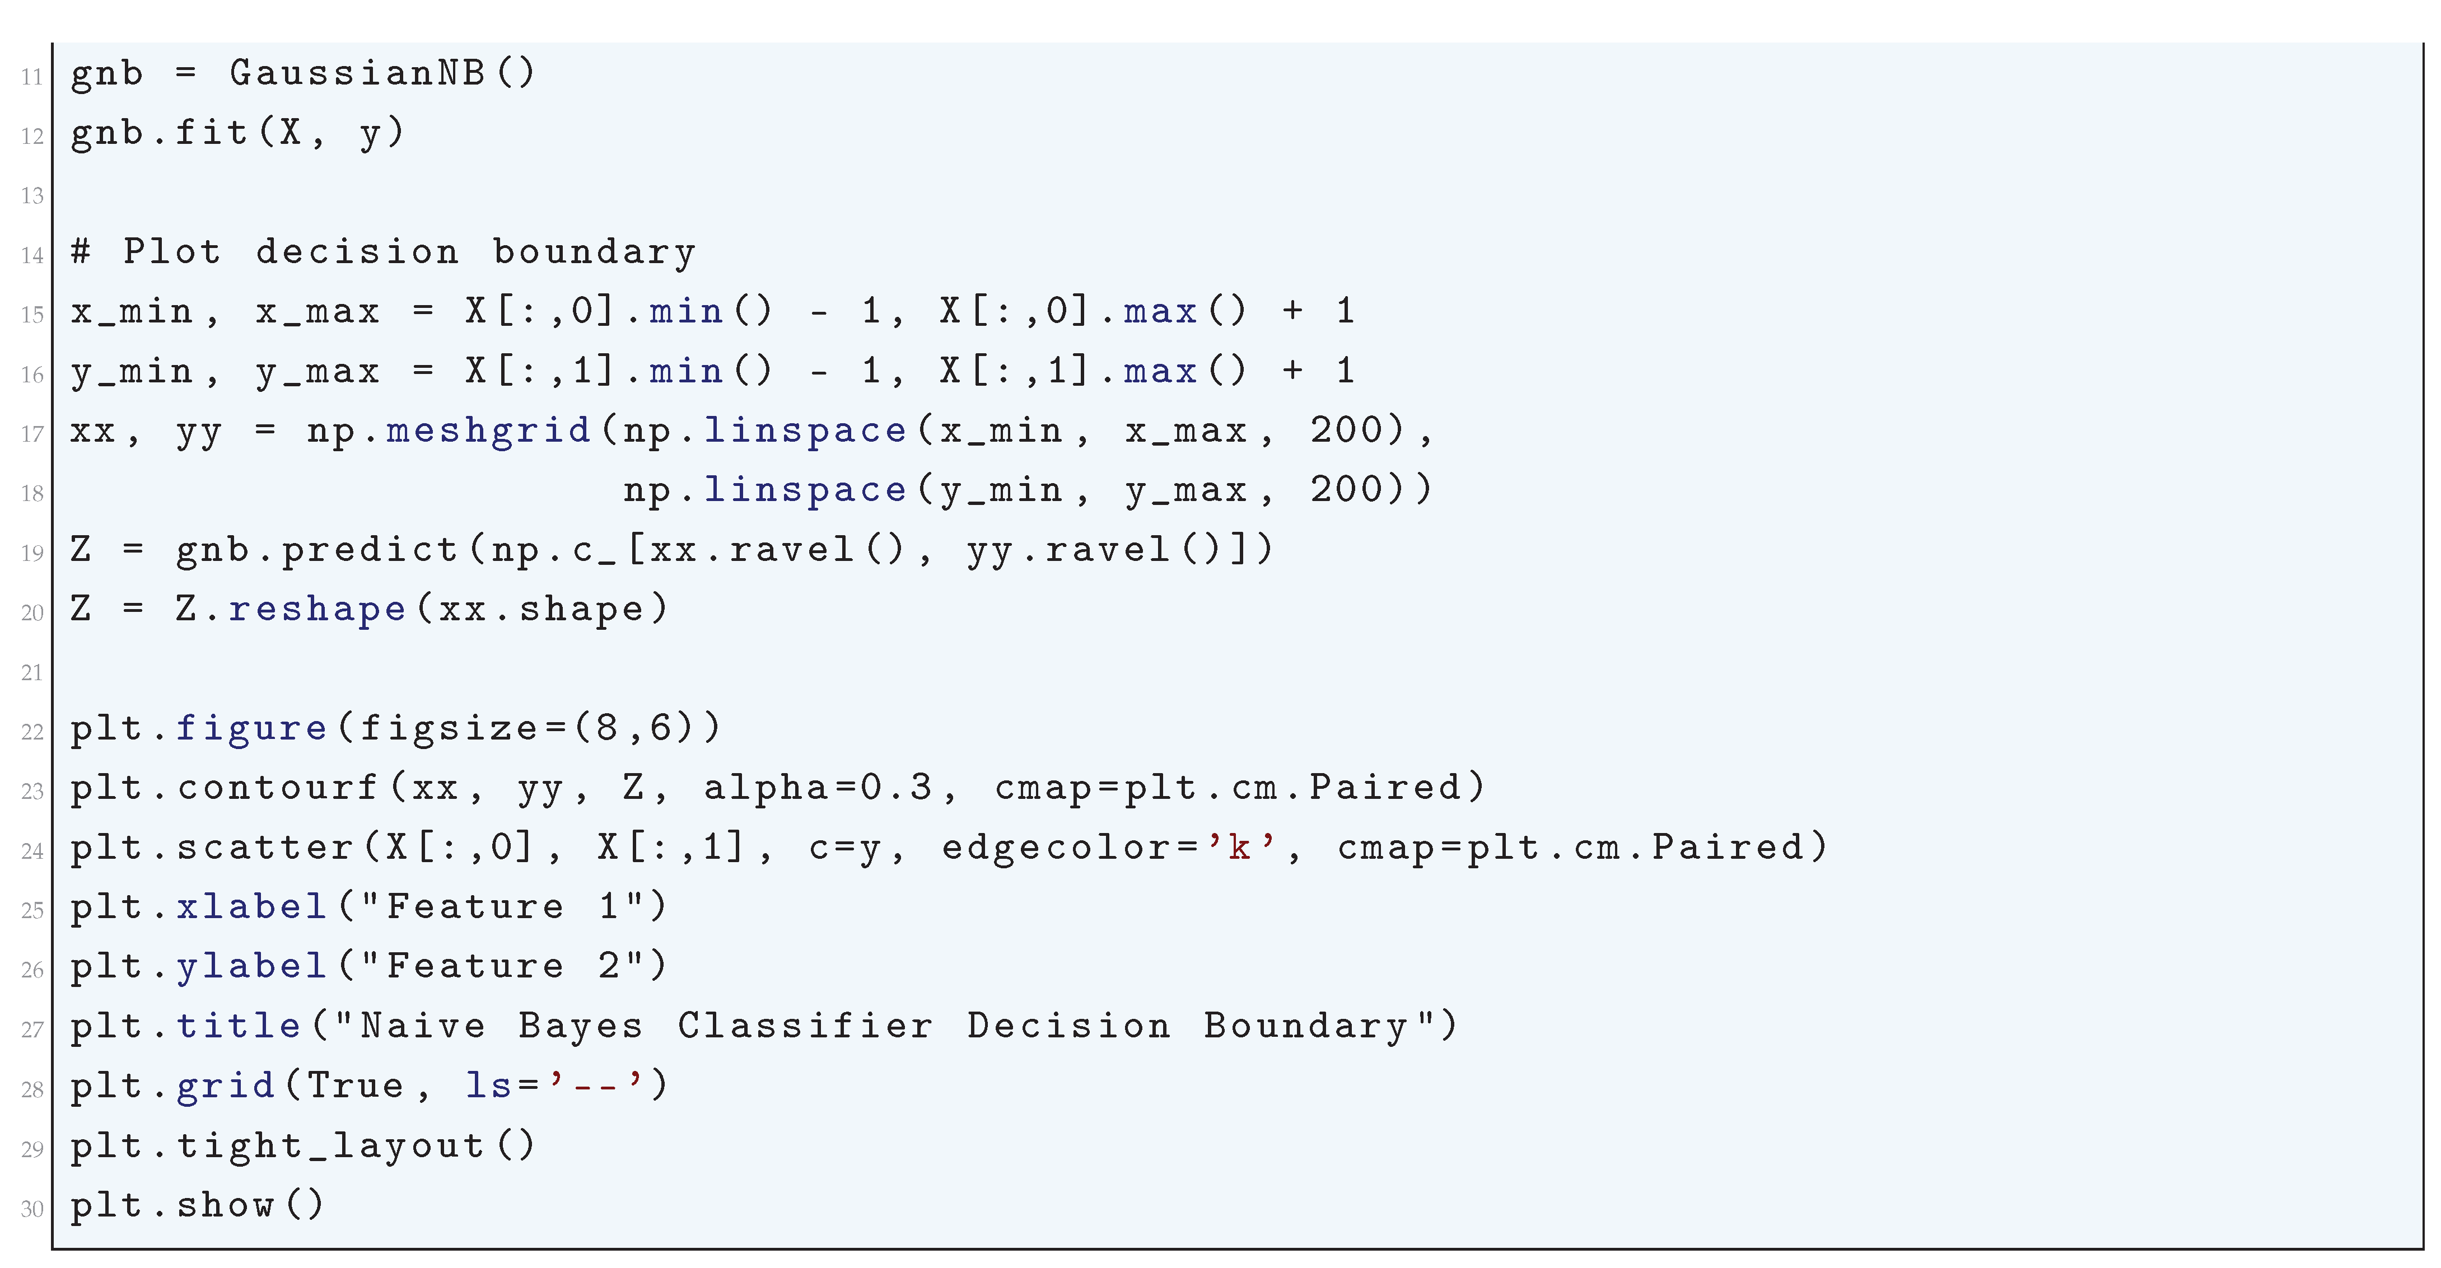Click the blue 'xlabel' function name
The image size is (2441, 1268).
pyautogui.click(x=251, y=907)
